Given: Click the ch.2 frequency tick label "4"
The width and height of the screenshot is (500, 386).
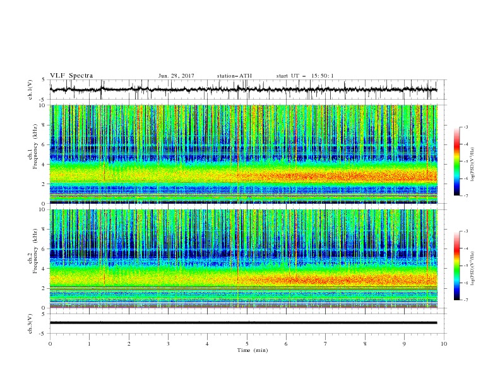Looking at the screenshot, I should click(44, 269).
